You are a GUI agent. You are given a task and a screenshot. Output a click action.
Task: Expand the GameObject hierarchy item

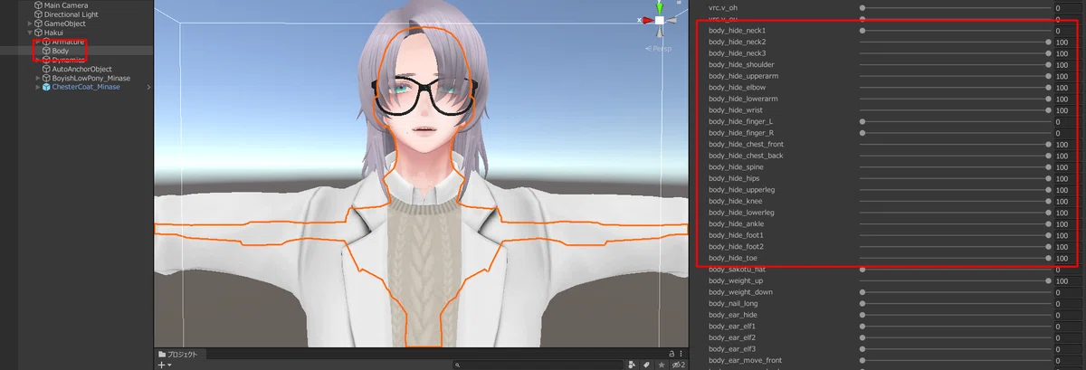[x=30, y=24]
